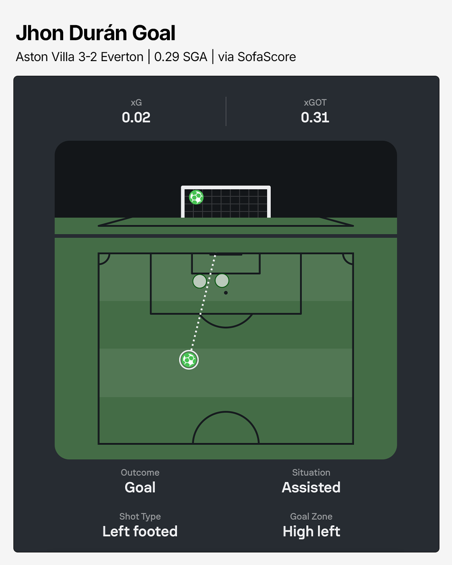
Task: Click the 'Aston Villa 3-2 Everton' scoreline
Action: pyautogui.click(x=80, y=57)
